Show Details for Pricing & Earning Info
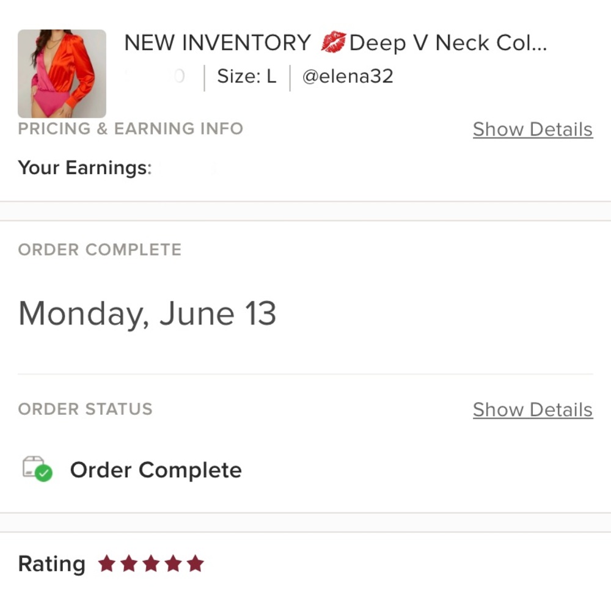The height and width of the screenshot is (611, 611). coord(533,130)
